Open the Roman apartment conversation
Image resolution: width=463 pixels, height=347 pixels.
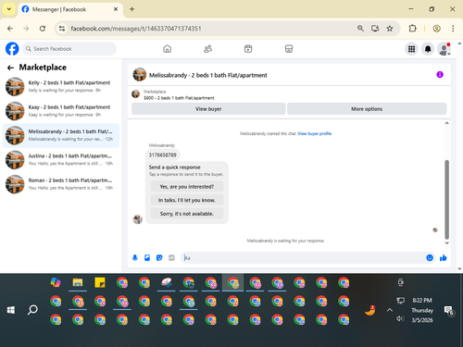click(61, 184)
